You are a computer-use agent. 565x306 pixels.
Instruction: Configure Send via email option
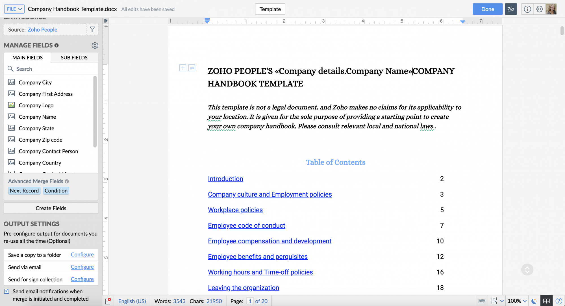82,267
